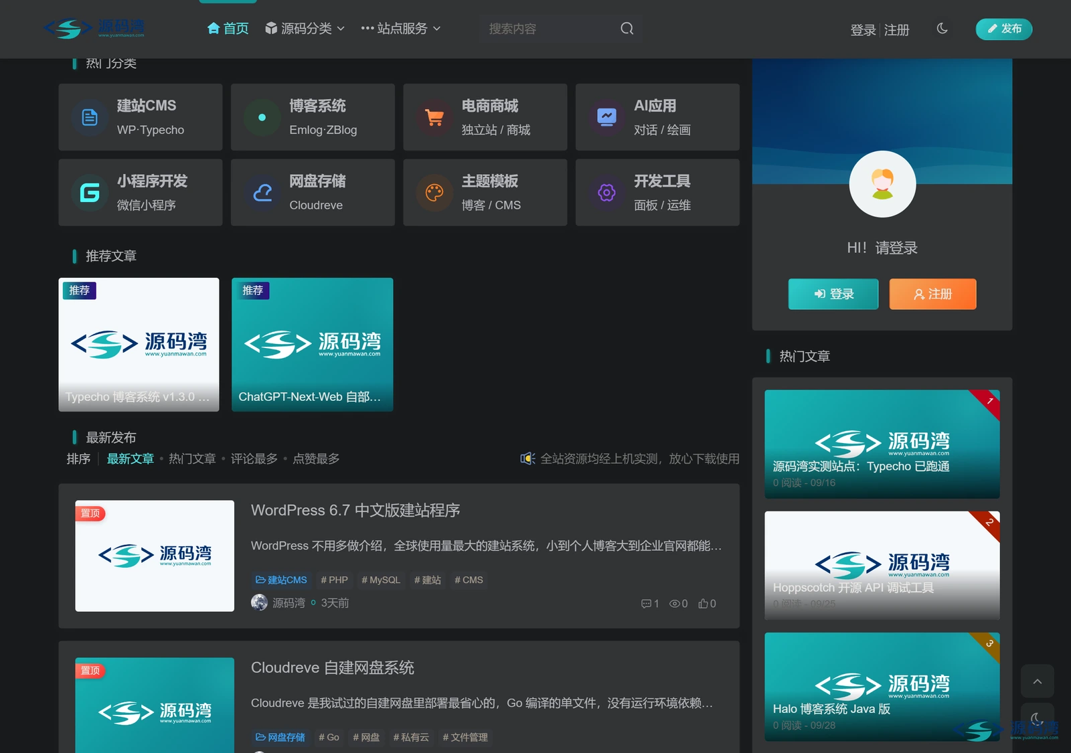The image size is (1071, 753).
Task: Open the AI应用 chart icon
Action: pos(606,117)
